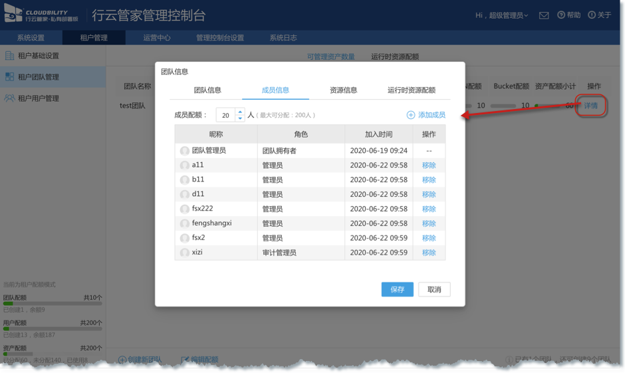This screenshot has width=625, height=373.
Task: Click the 取消 cancel button
Action: tap(434, 289)
